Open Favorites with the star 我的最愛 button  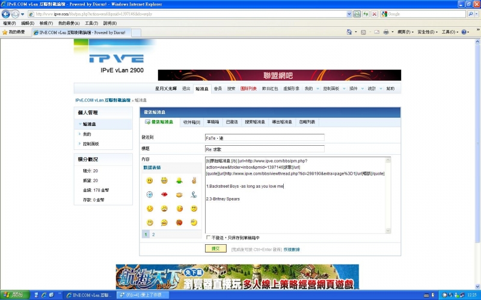click(13, 32)
